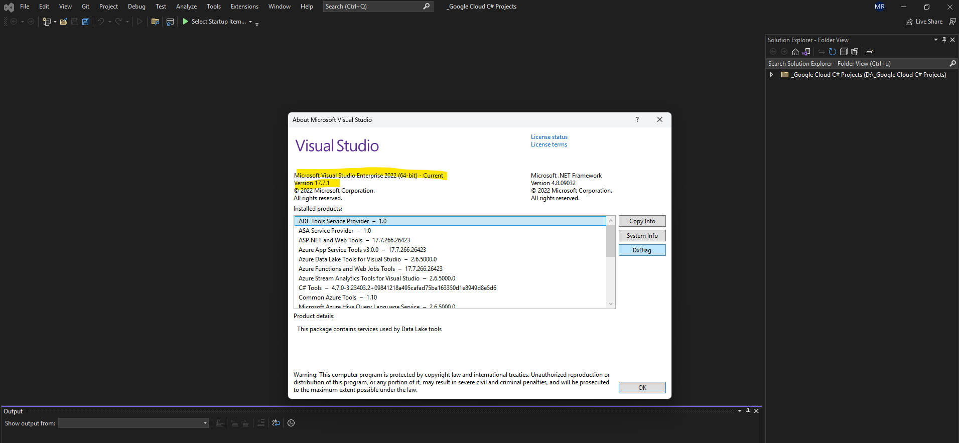Open the Extensions menu

[x=244, y=7]
